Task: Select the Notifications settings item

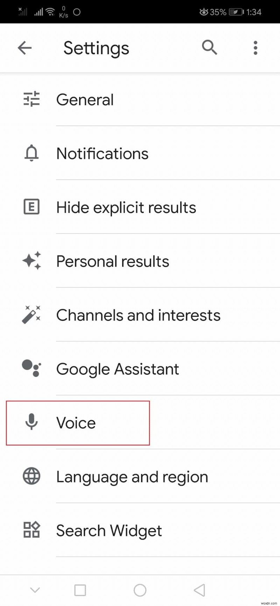Action: pos(102,153)
